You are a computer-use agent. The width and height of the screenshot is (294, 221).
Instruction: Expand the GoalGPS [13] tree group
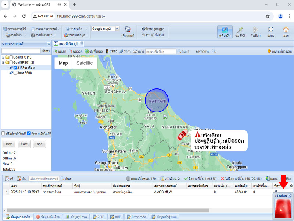tap(3, 57)
